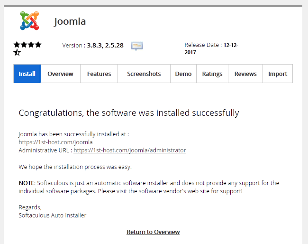Image resolution: width=308 pixels, height=244 pixels.
Task: Select the Install tab
Action: (27, 74)
